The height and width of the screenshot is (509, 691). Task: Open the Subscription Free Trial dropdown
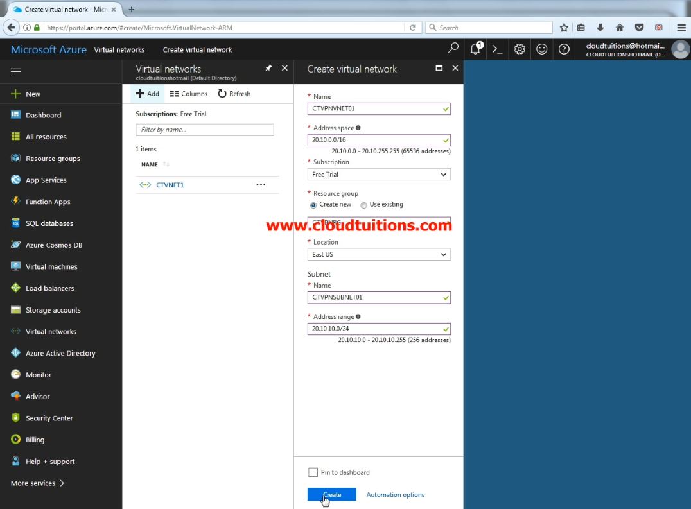[379, 175]
